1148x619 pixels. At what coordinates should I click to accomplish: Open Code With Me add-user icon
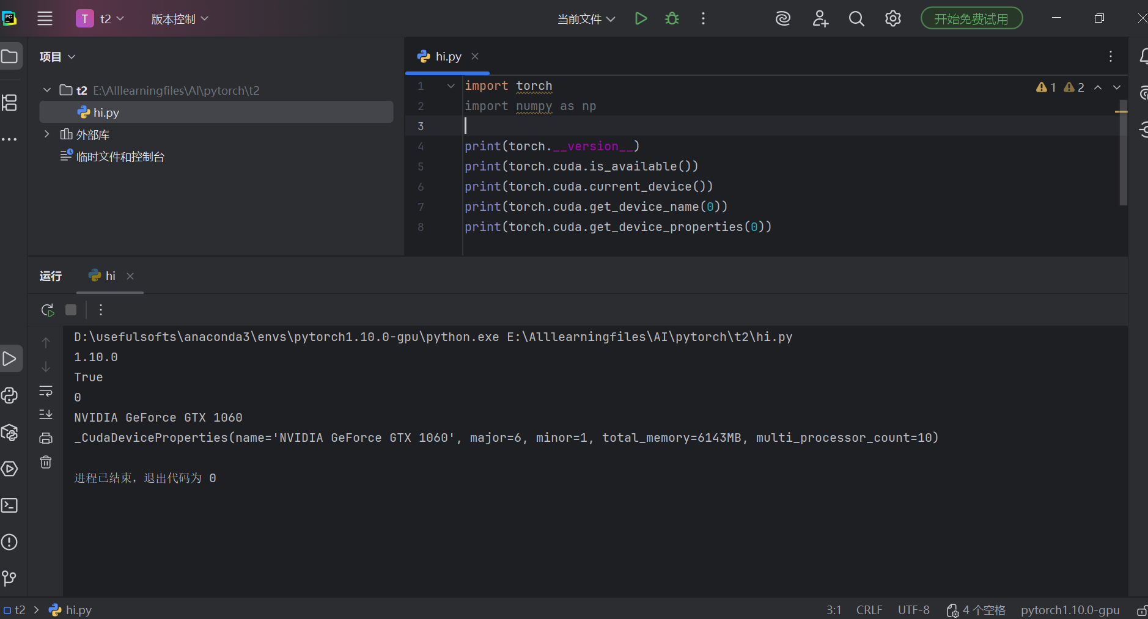coord(820,18)
